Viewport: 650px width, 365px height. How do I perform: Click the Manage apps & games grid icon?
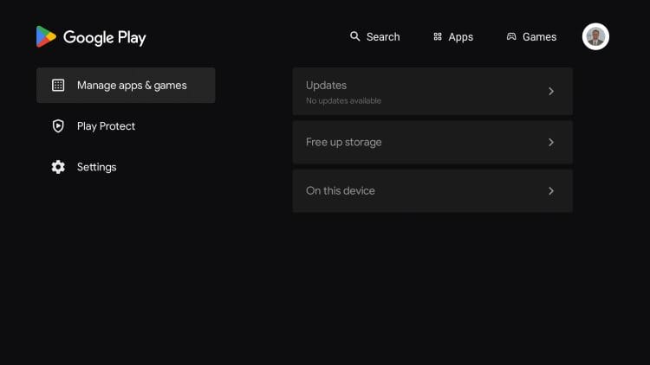58,85
